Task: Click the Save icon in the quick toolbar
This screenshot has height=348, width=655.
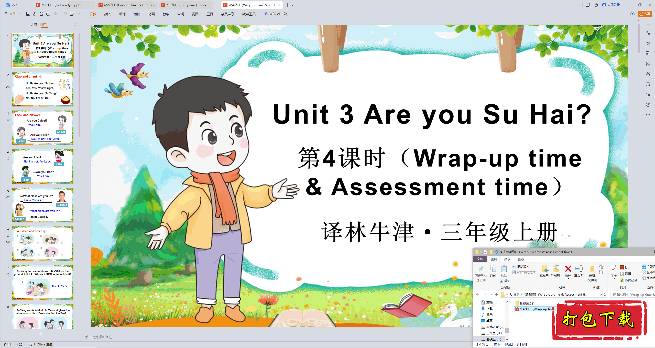Action: [28, 14]
